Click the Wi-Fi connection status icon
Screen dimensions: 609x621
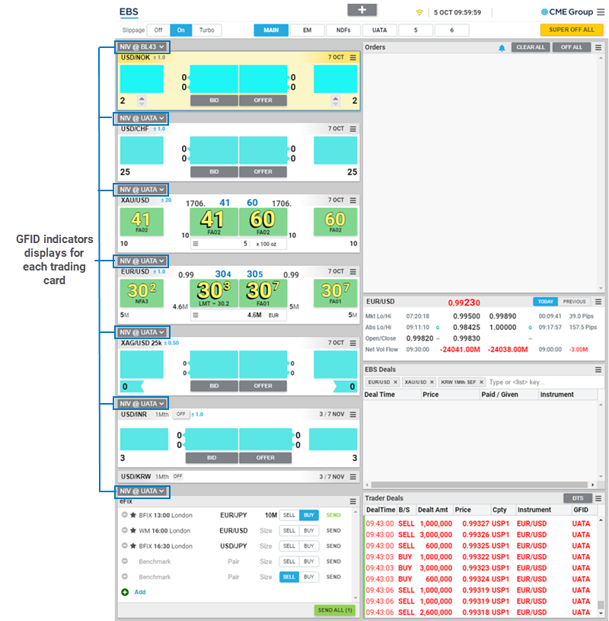click(419, 12)
